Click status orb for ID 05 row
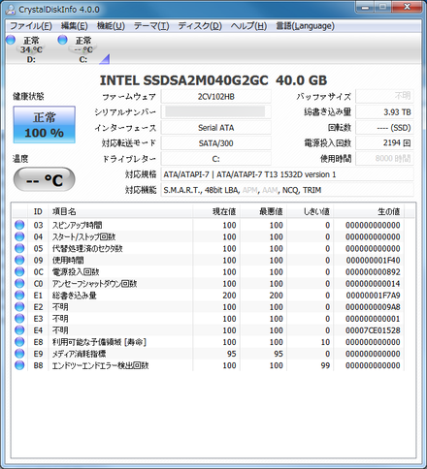The image size is (427, 469). point(19,248)
